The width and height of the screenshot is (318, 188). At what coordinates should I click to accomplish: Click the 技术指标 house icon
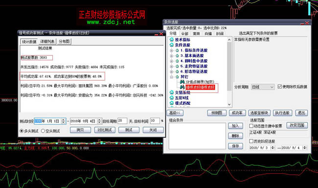pos(172,40)
